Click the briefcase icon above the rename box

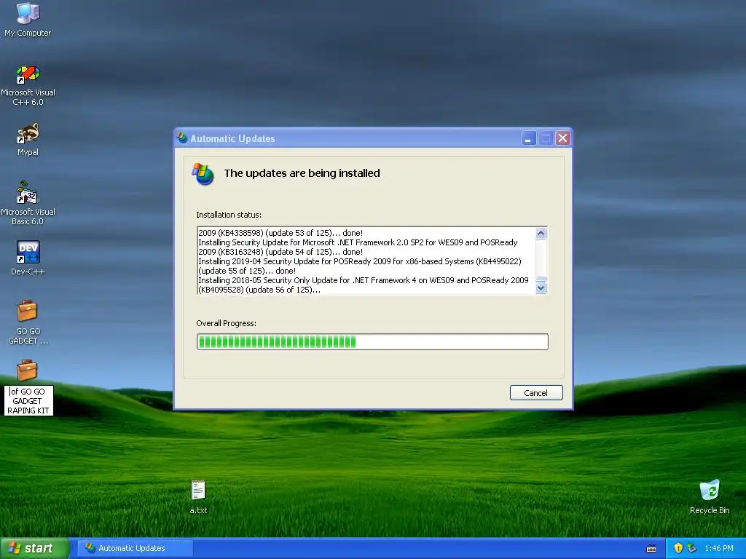click(x=27, y=370)
